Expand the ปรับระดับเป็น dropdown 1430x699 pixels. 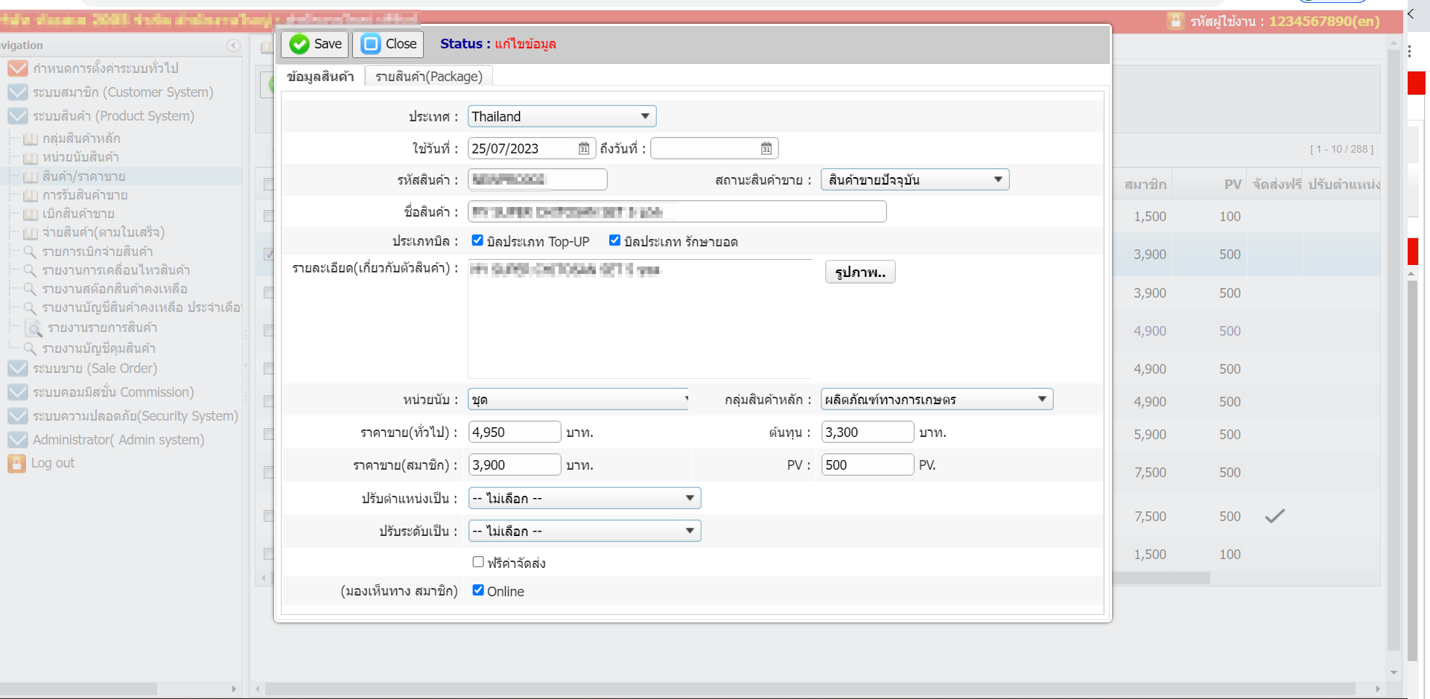click(689, 531)
